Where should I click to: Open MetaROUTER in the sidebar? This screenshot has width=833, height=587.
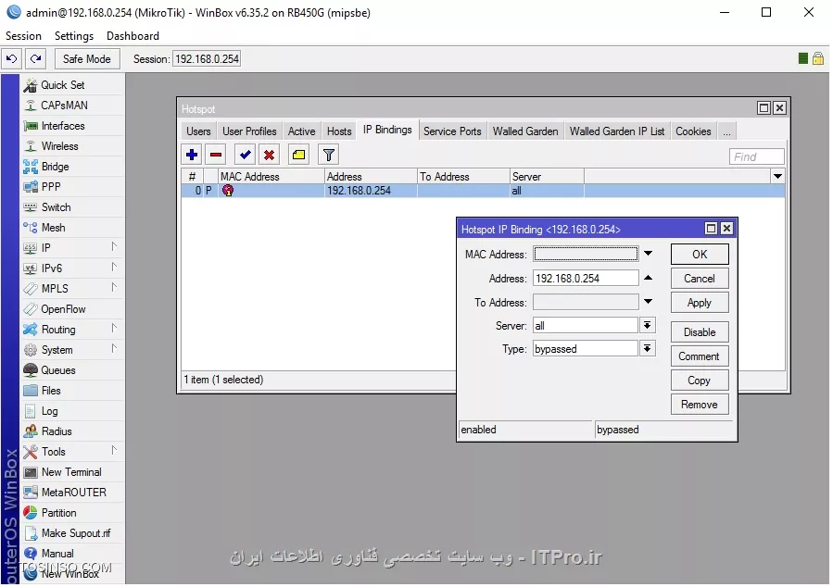click(x=71, y=493)
